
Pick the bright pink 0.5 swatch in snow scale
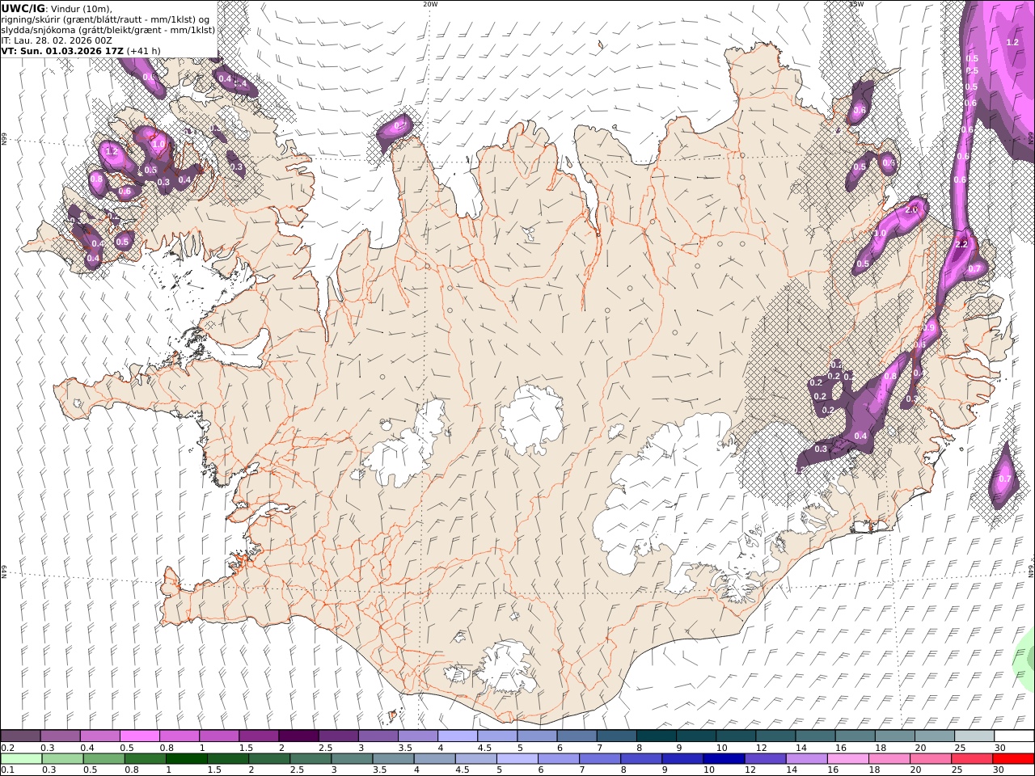[x=139, y=736]
